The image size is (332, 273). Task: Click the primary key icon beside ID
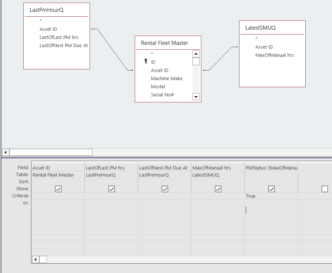[x=146, y=62]
